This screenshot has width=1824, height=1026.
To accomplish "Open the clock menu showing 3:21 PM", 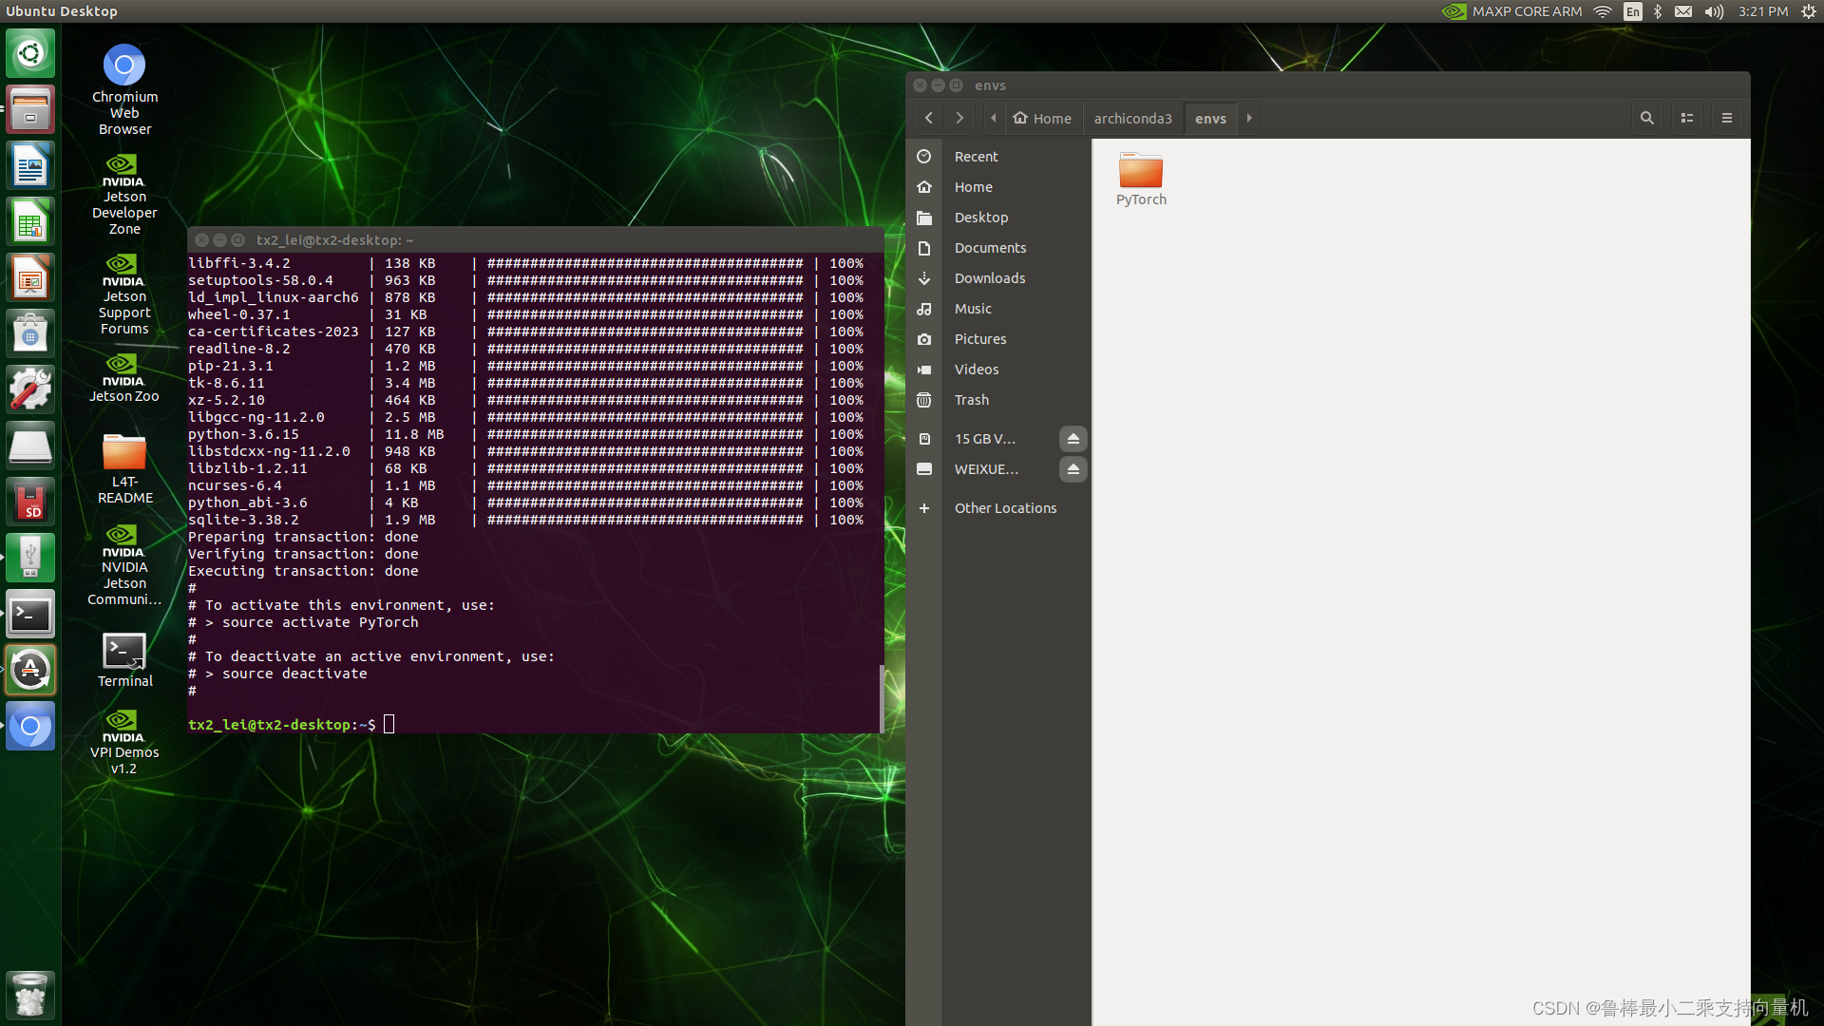I will click(1762, 11).
